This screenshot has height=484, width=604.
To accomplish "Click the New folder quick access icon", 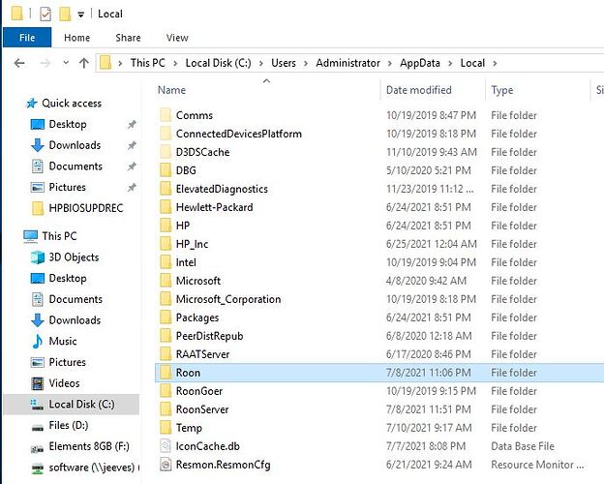I will 65,15.
